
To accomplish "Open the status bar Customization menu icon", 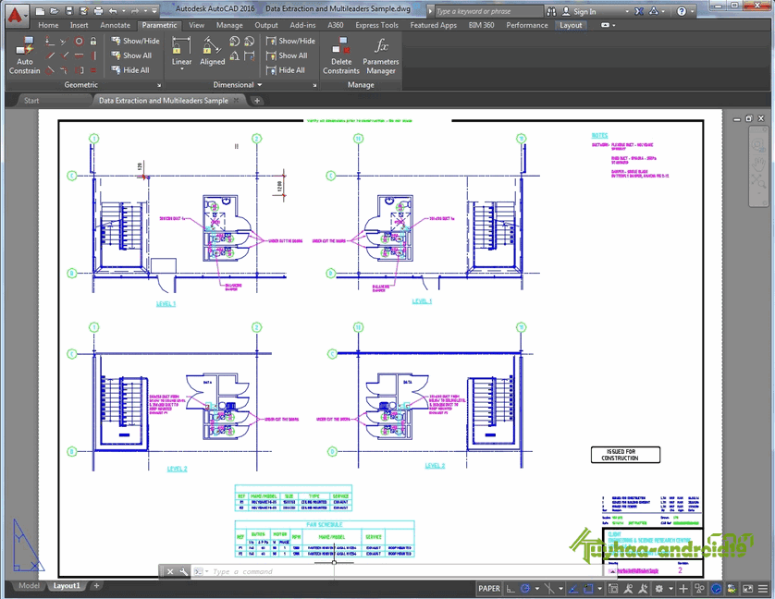I will (765, 588).
